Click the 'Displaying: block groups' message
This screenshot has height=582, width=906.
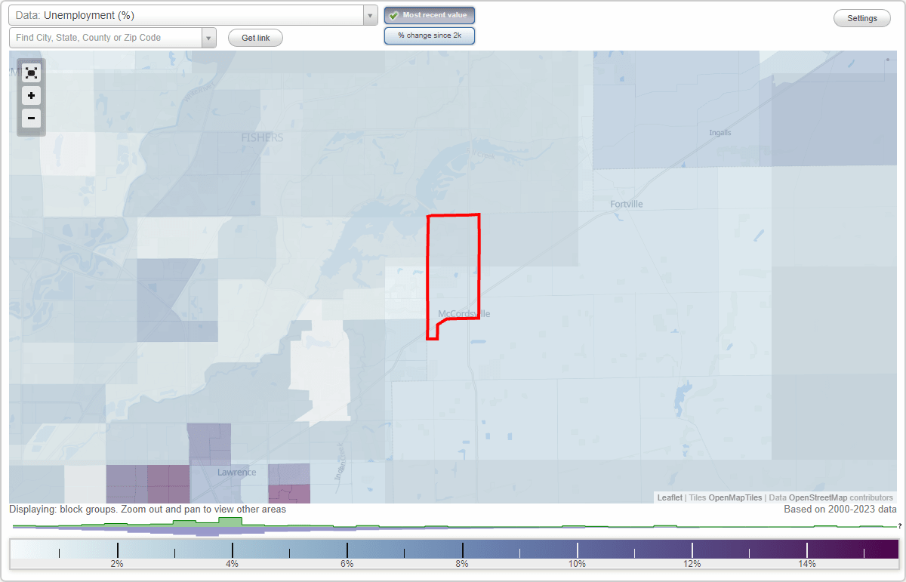click(147, 510)
